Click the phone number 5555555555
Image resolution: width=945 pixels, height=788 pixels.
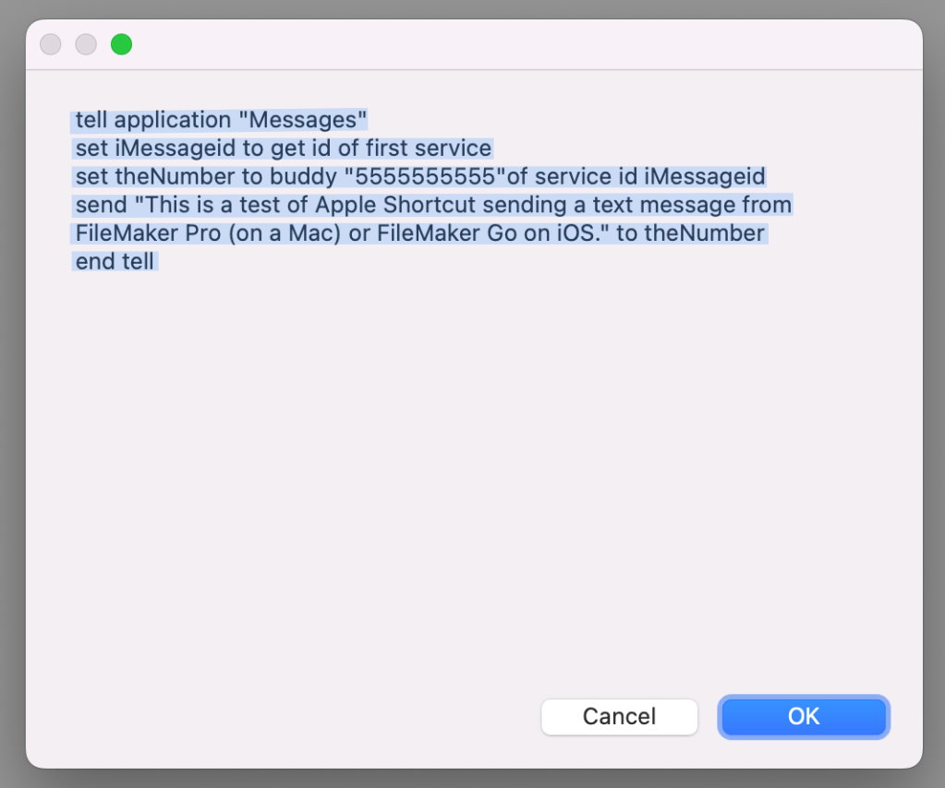pyautogui.click(x=425, y=176)
